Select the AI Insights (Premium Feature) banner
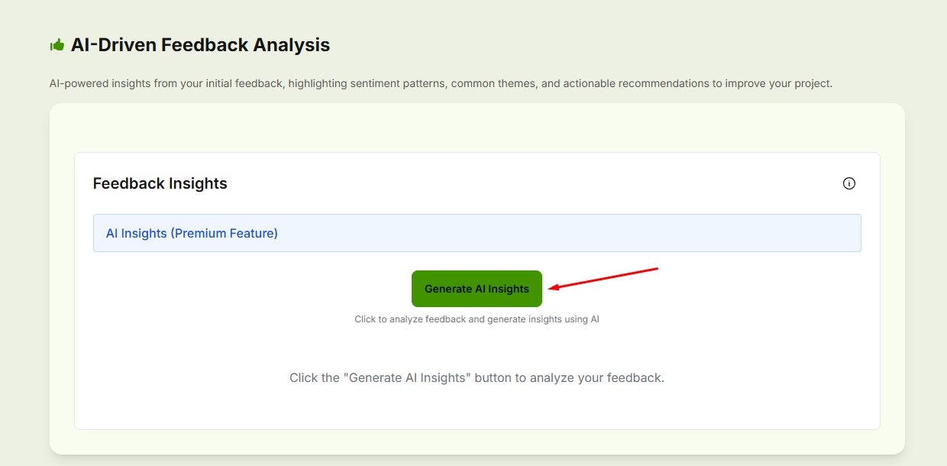 click(x=477, y=233)
